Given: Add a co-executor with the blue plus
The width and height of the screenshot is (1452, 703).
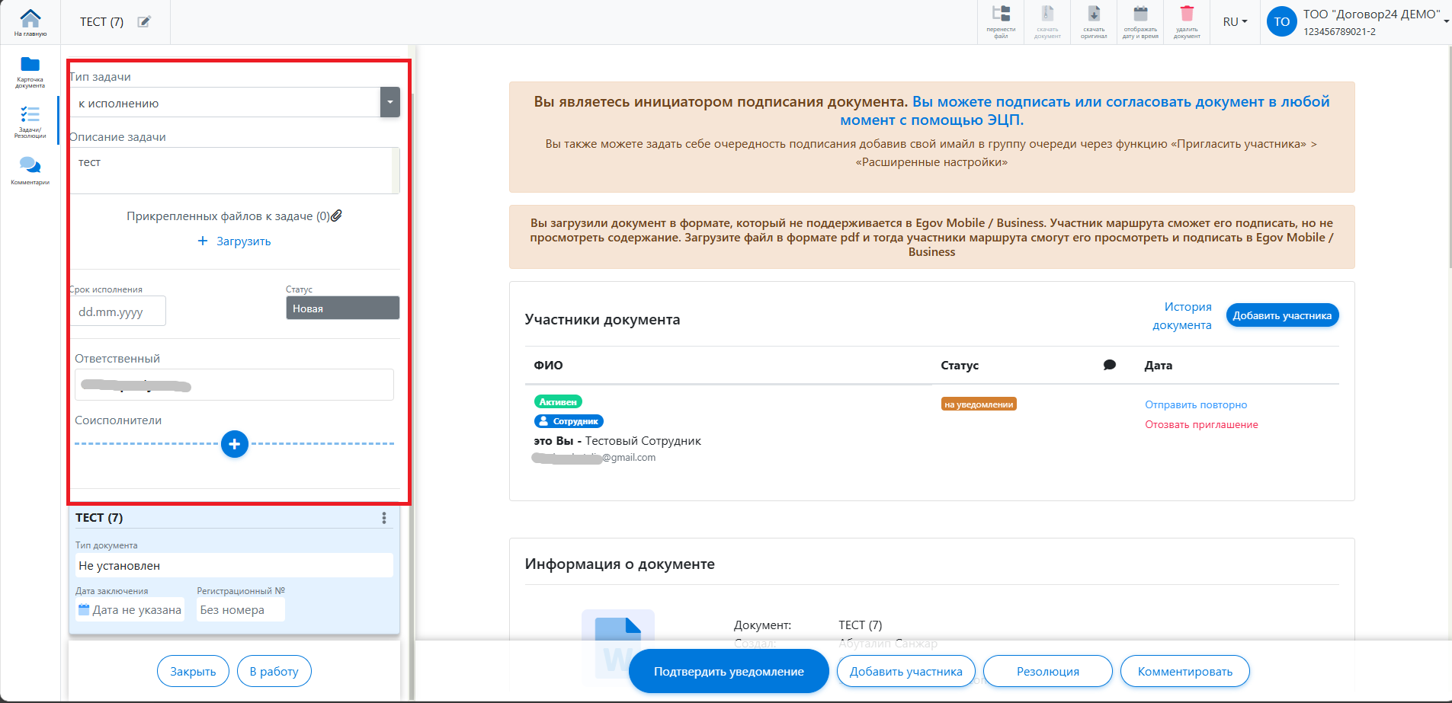Looking at the screenshot, I should (x=235, y=444).
